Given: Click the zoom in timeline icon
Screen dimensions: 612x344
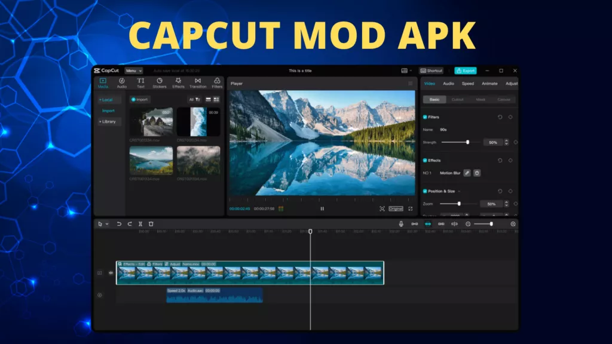Looking at the screenshot, I should (513, 224).
